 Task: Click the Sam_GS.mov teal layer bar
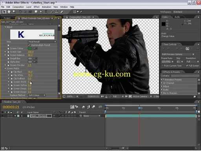coord(151,116)
